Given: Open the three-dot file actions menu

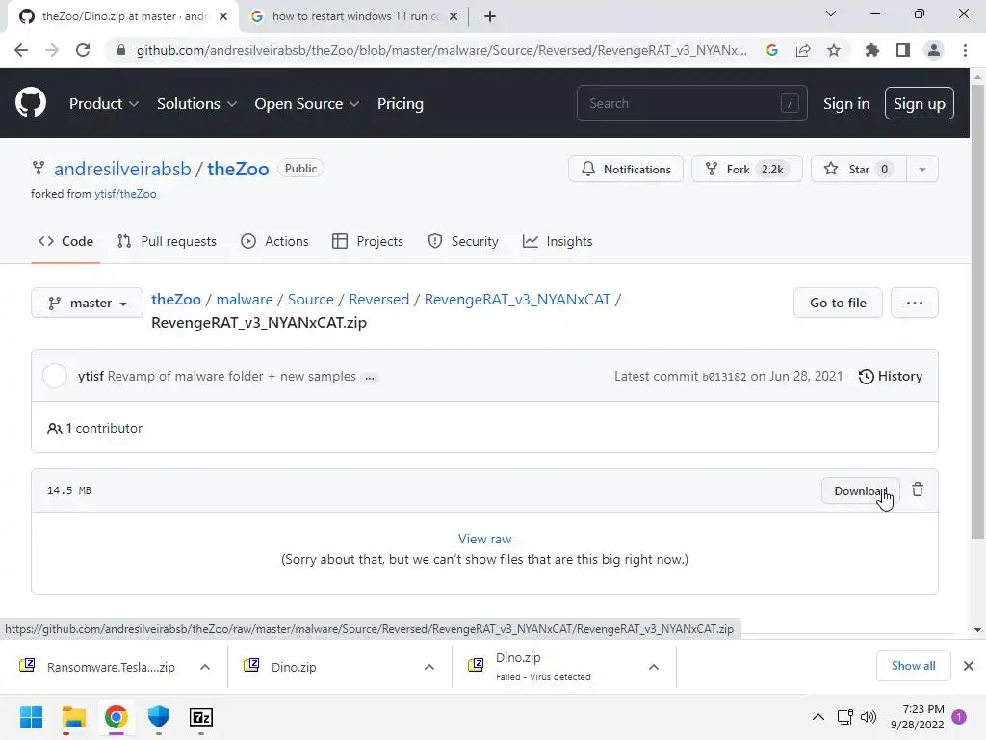Looking at the screenshot, I should click(915, 303).
